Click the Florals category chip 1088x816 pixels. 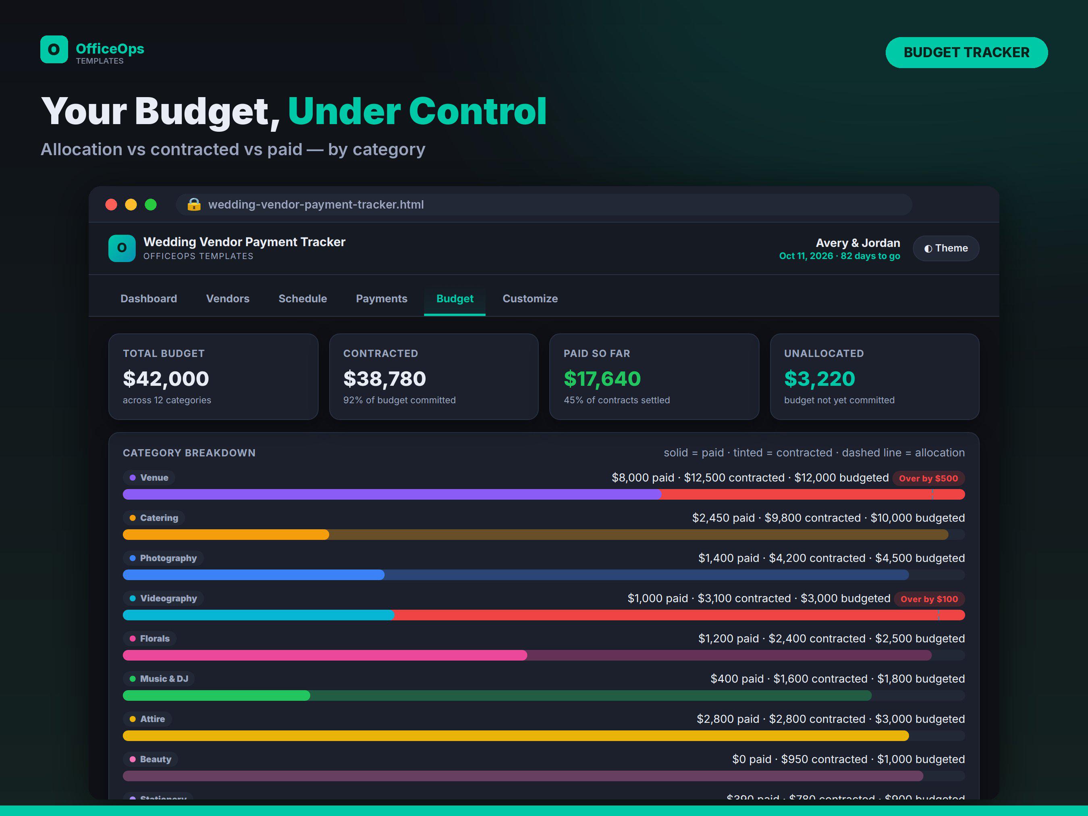click(x=149, y=638)
